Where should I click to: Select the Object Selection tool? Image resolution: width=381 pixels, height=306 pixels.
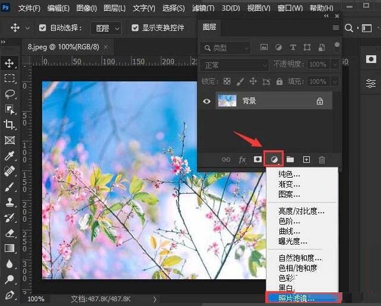10,109
